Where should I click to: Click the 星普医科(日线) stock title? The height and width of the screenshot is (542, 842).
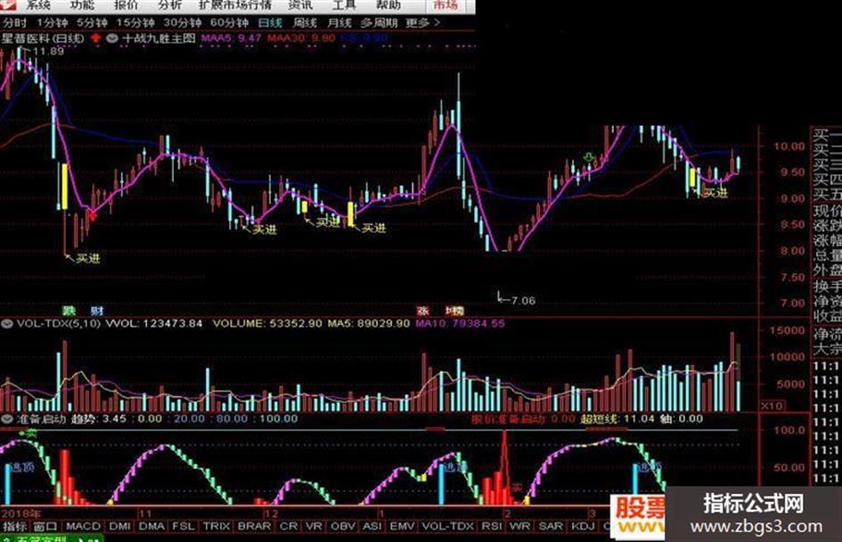[x=44, y=38]
